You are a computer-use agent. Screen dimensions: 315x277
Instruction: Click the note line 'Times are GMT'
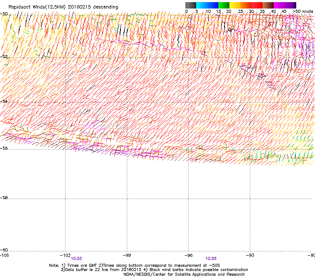pyautogui.click(x=82, y=265)
